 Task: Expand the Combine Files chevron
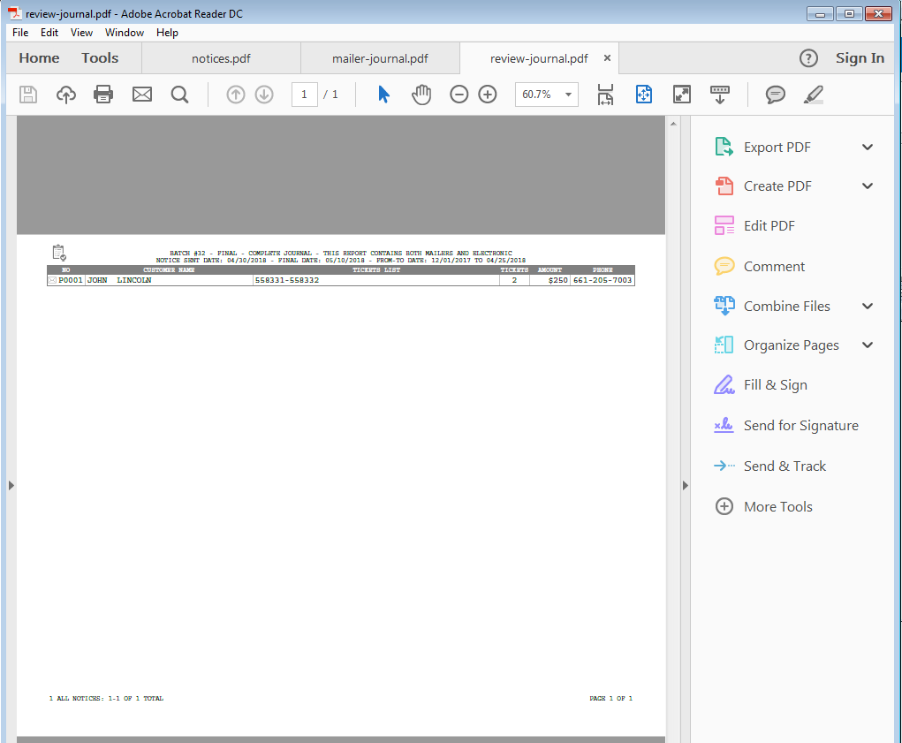click(868, 307)
